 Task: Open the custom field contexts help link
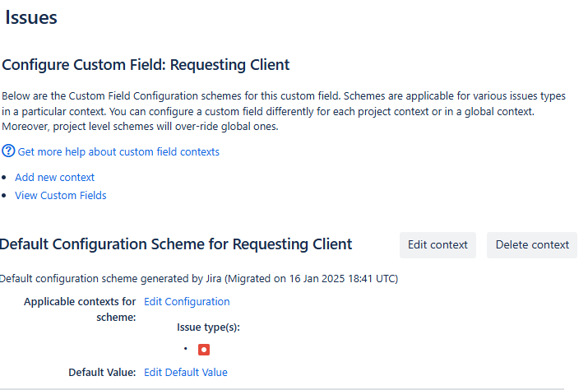coord(118,152)
